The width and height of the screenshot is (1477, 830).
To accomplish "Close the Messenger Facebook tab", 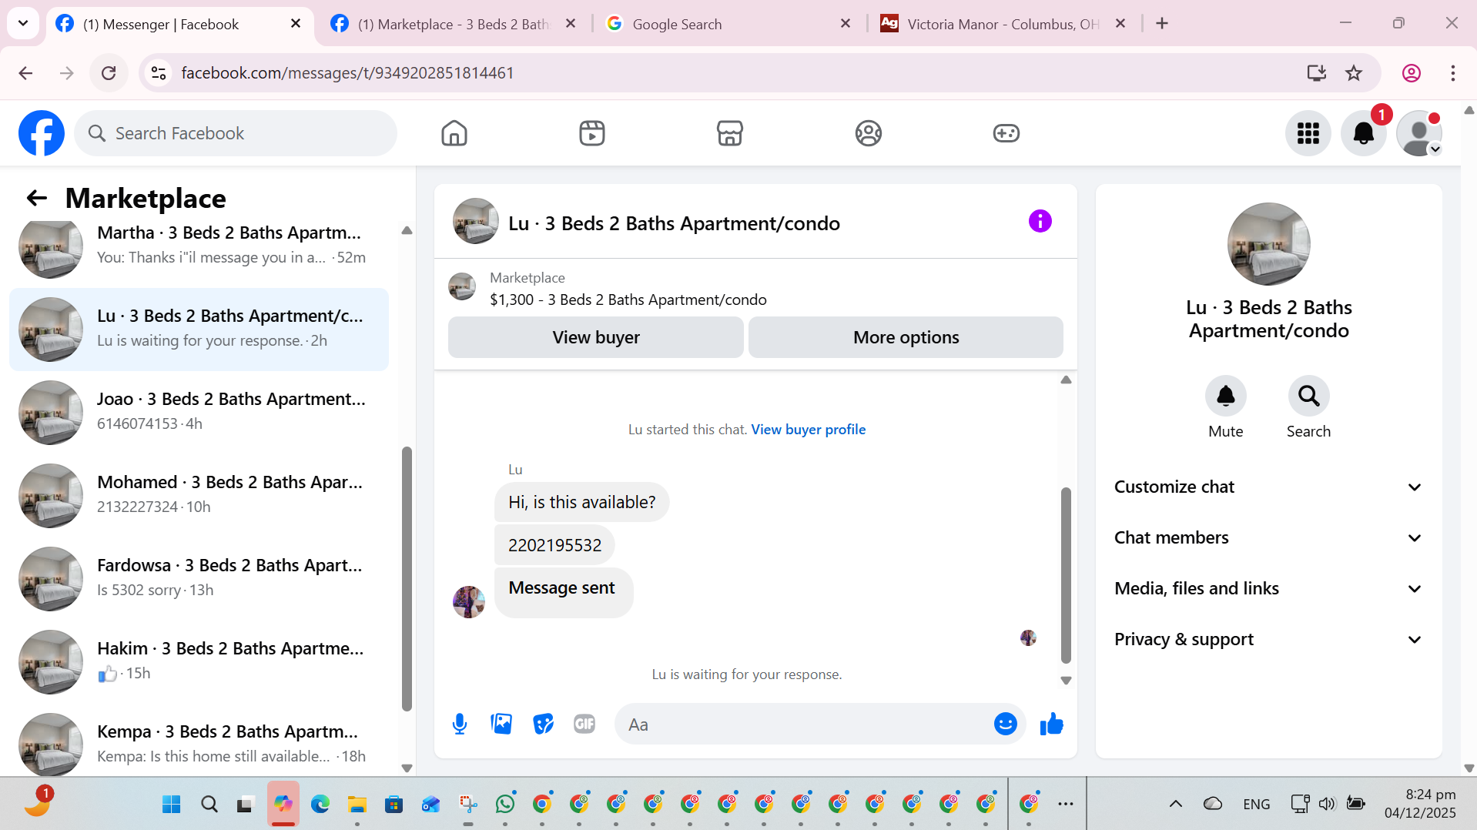I will 296,24.
